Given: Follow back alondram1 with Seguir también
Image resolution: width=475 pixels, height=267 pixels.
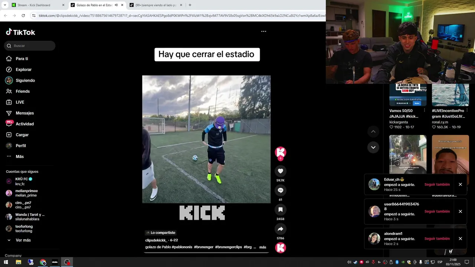Looking at the screenshot, I should pyautogui.click(x=437, y=238).
